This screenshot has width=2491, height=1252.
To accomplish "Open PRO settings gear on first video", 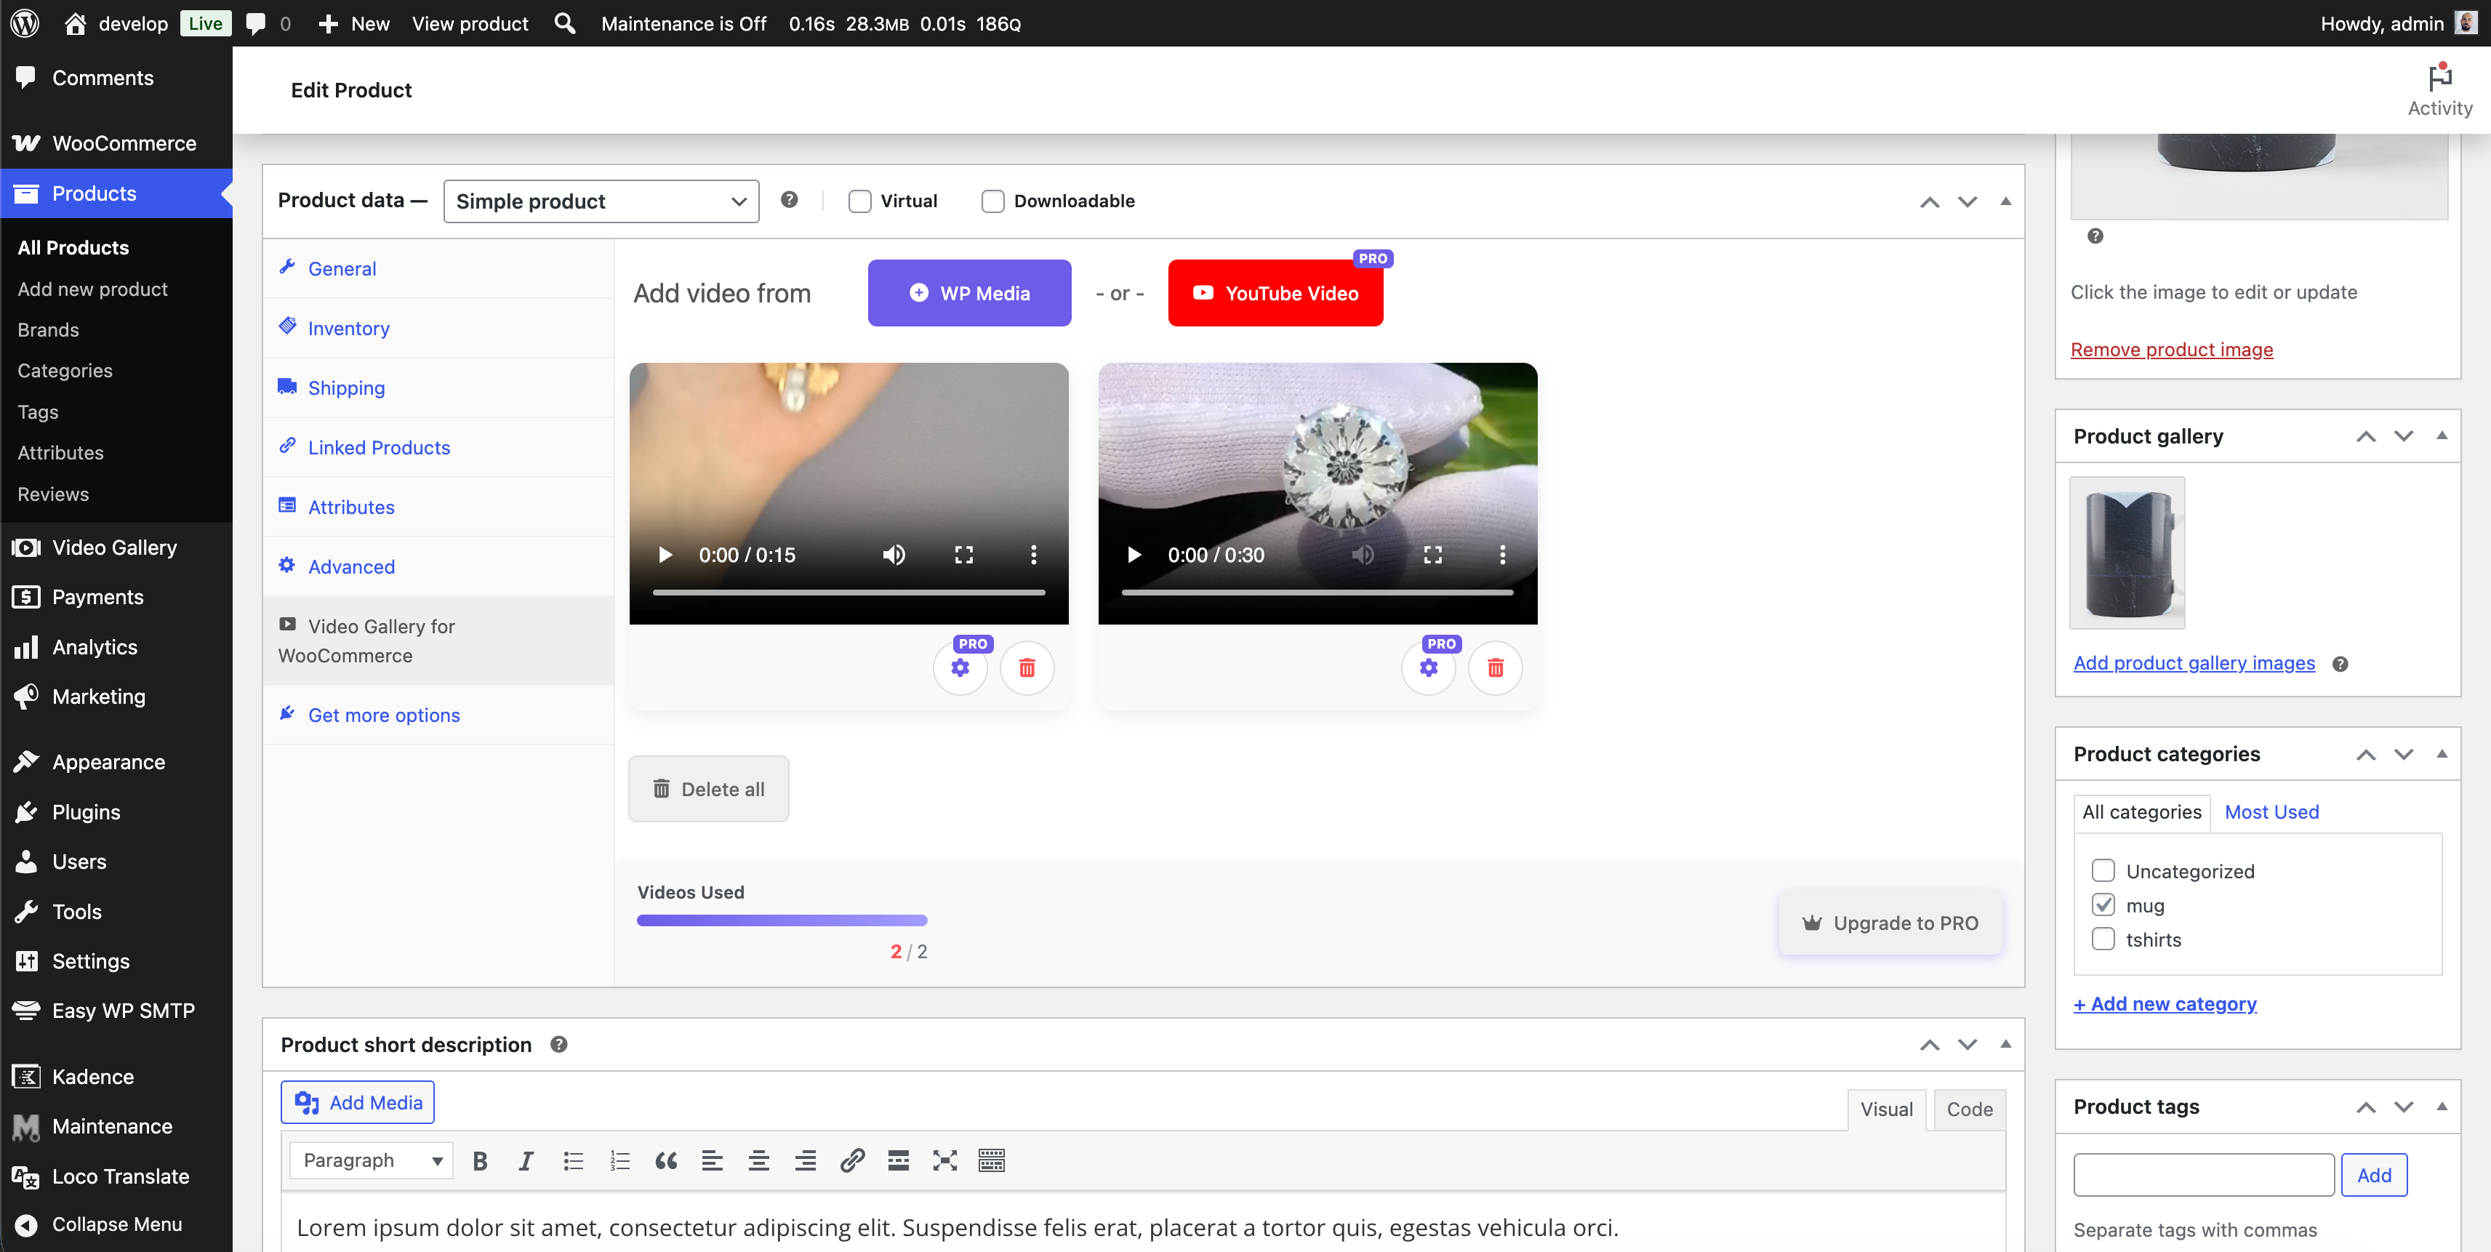I will [x=960, y=667].
